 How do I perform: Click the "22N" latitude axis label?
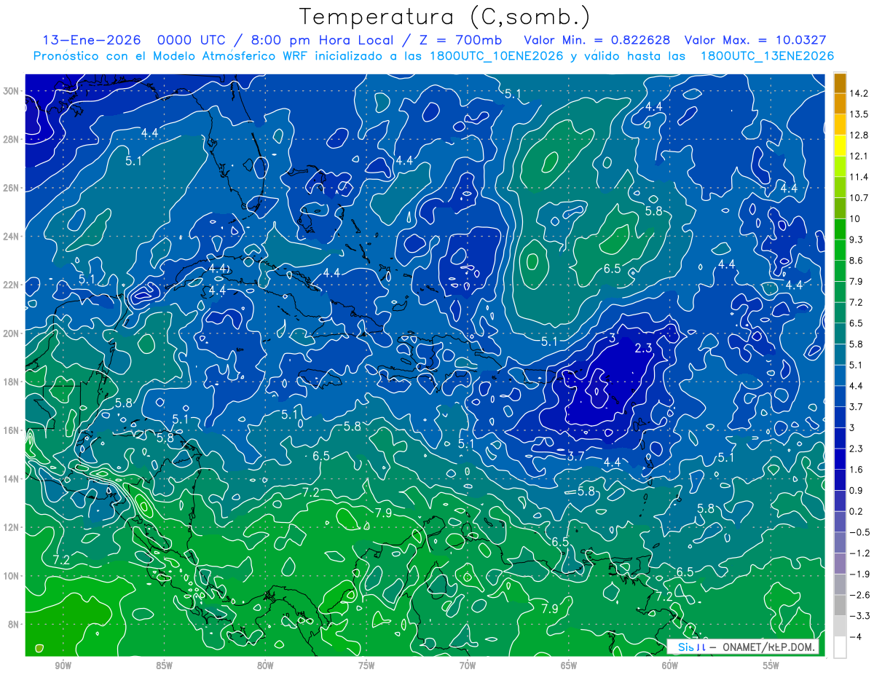pyautogui.click(x=12, y=285)
